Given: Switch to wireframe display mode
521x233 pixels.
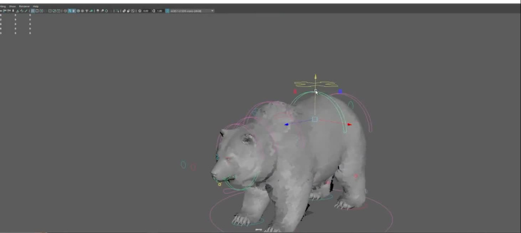Looking at the screenshot, I should [66, 10].
